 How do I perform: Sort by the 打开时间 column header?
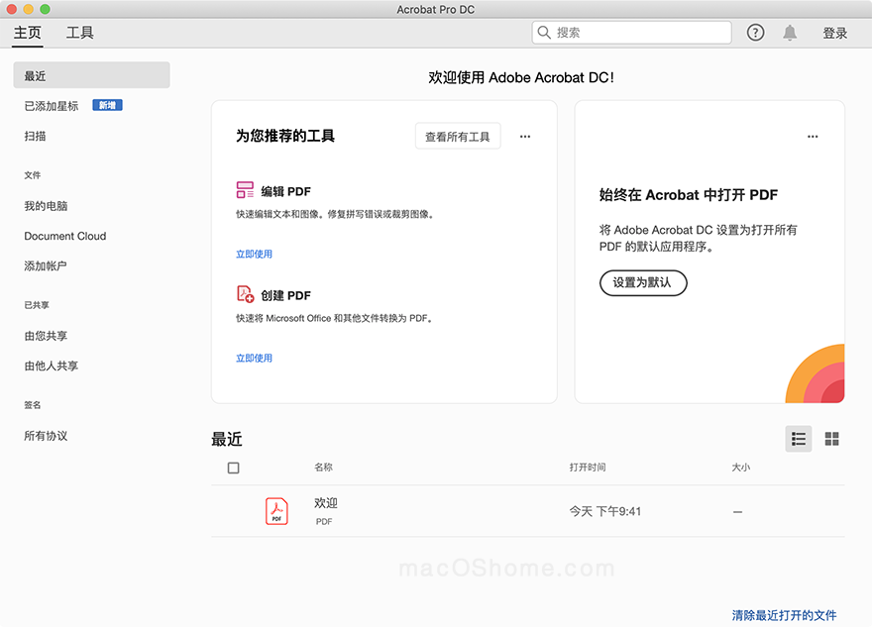[x=588, y=468]
